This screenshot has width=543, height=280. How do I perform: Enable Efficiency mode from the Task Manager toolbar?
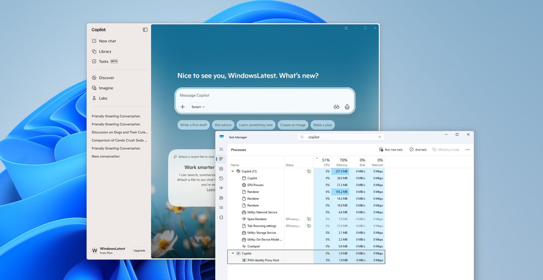click(445, 150)
